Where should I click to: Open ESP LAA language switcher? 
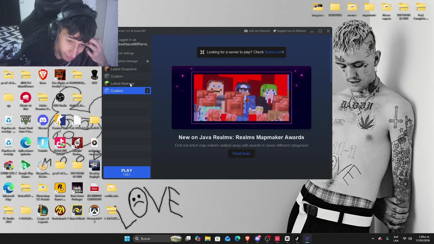pos(396,239)
